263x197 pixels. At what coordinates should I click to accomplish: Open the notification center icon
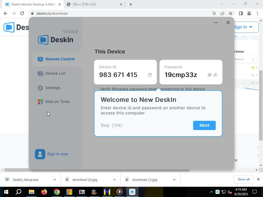point(255,192)
